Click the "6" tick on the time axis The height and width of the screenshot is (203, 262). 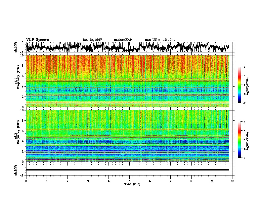click(150, 181)
